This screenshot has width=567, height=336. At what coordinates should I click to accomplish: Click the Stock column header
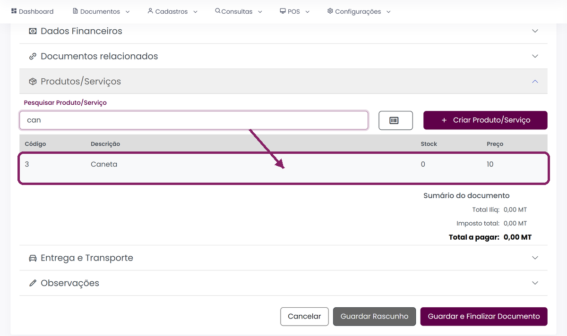429,144
